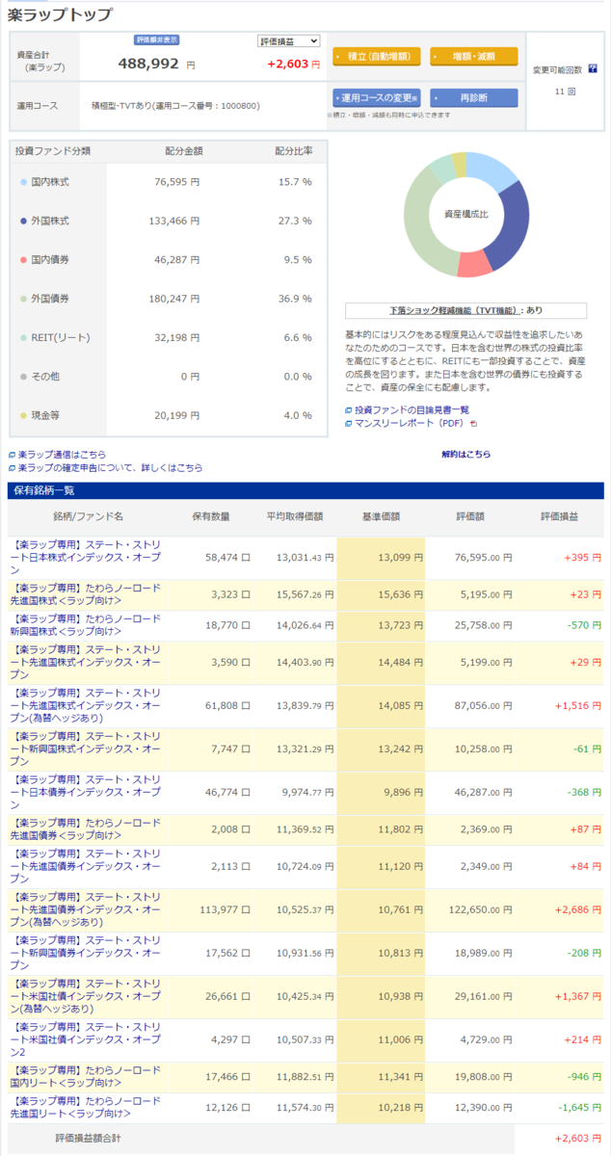This screenshot has width=611, height=1156.
Task: Click the 保有銘柄一覧 section header
Action: [306, 490]
